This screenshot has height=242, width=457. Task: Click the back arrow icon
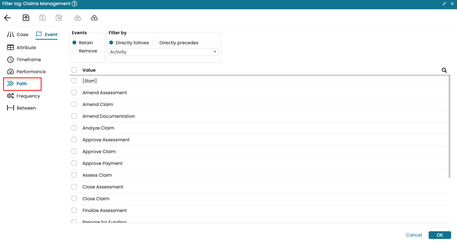pyautogui.click(x=7, y=18)
